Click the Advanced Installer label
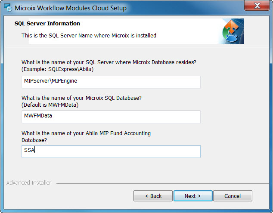 [x=29, y=183]
